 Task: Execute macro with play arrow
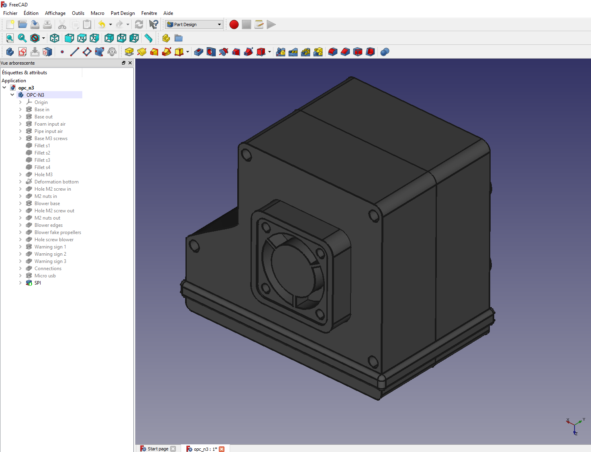(x=271, y=24)
